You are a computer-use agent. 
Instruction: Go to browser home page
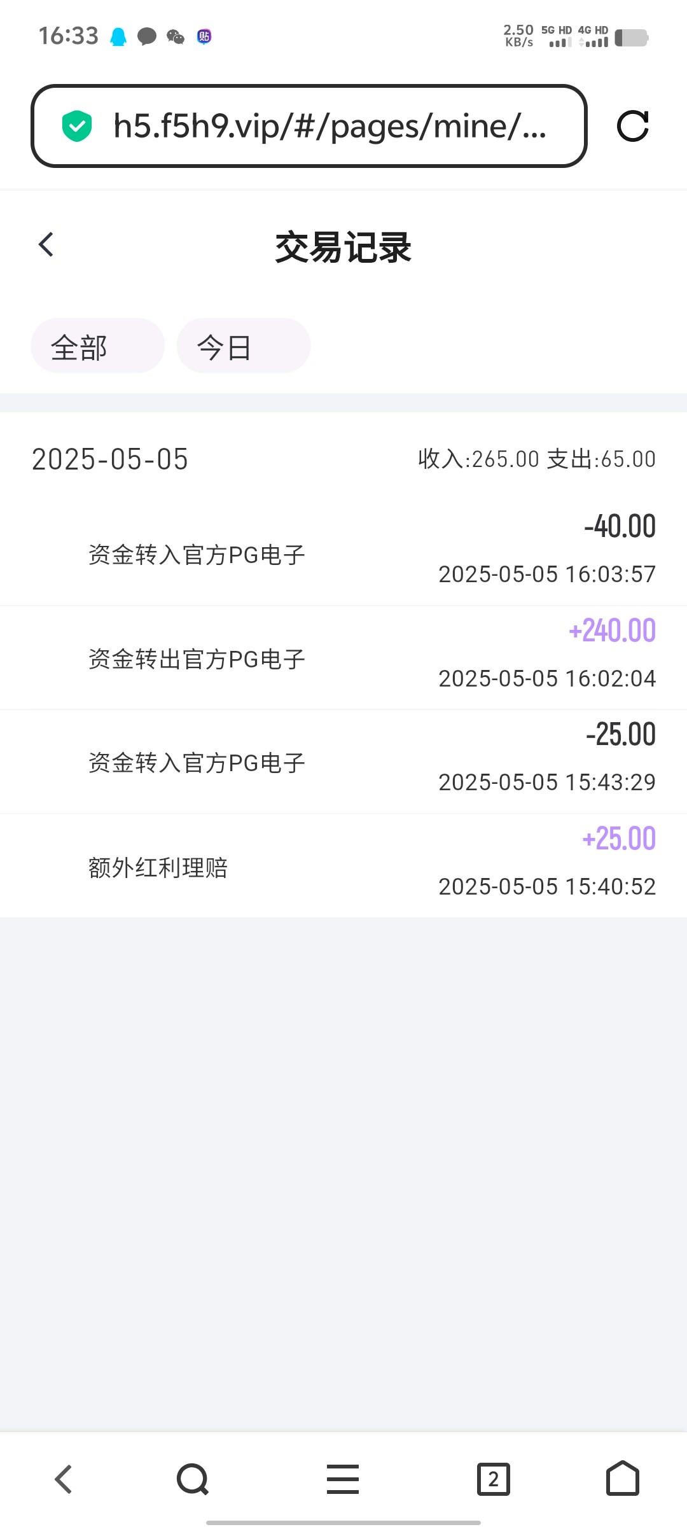[622, 1479]
